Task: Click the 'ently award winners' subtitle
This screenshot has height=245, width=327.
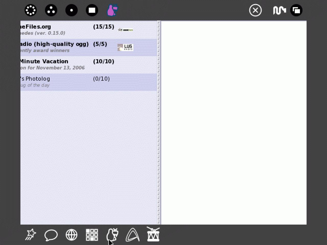Action: [x=45, y=51]
